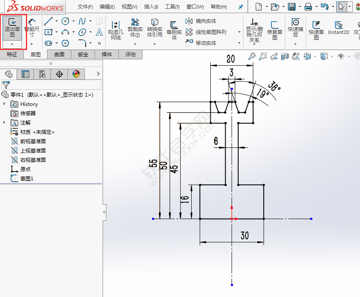
Task: Click Offset Entities (等距实体)
Action: 174,30
